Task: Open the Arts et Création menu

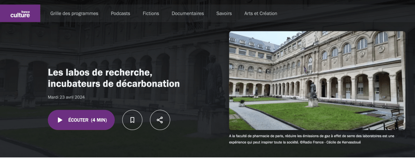Action: 261,13
